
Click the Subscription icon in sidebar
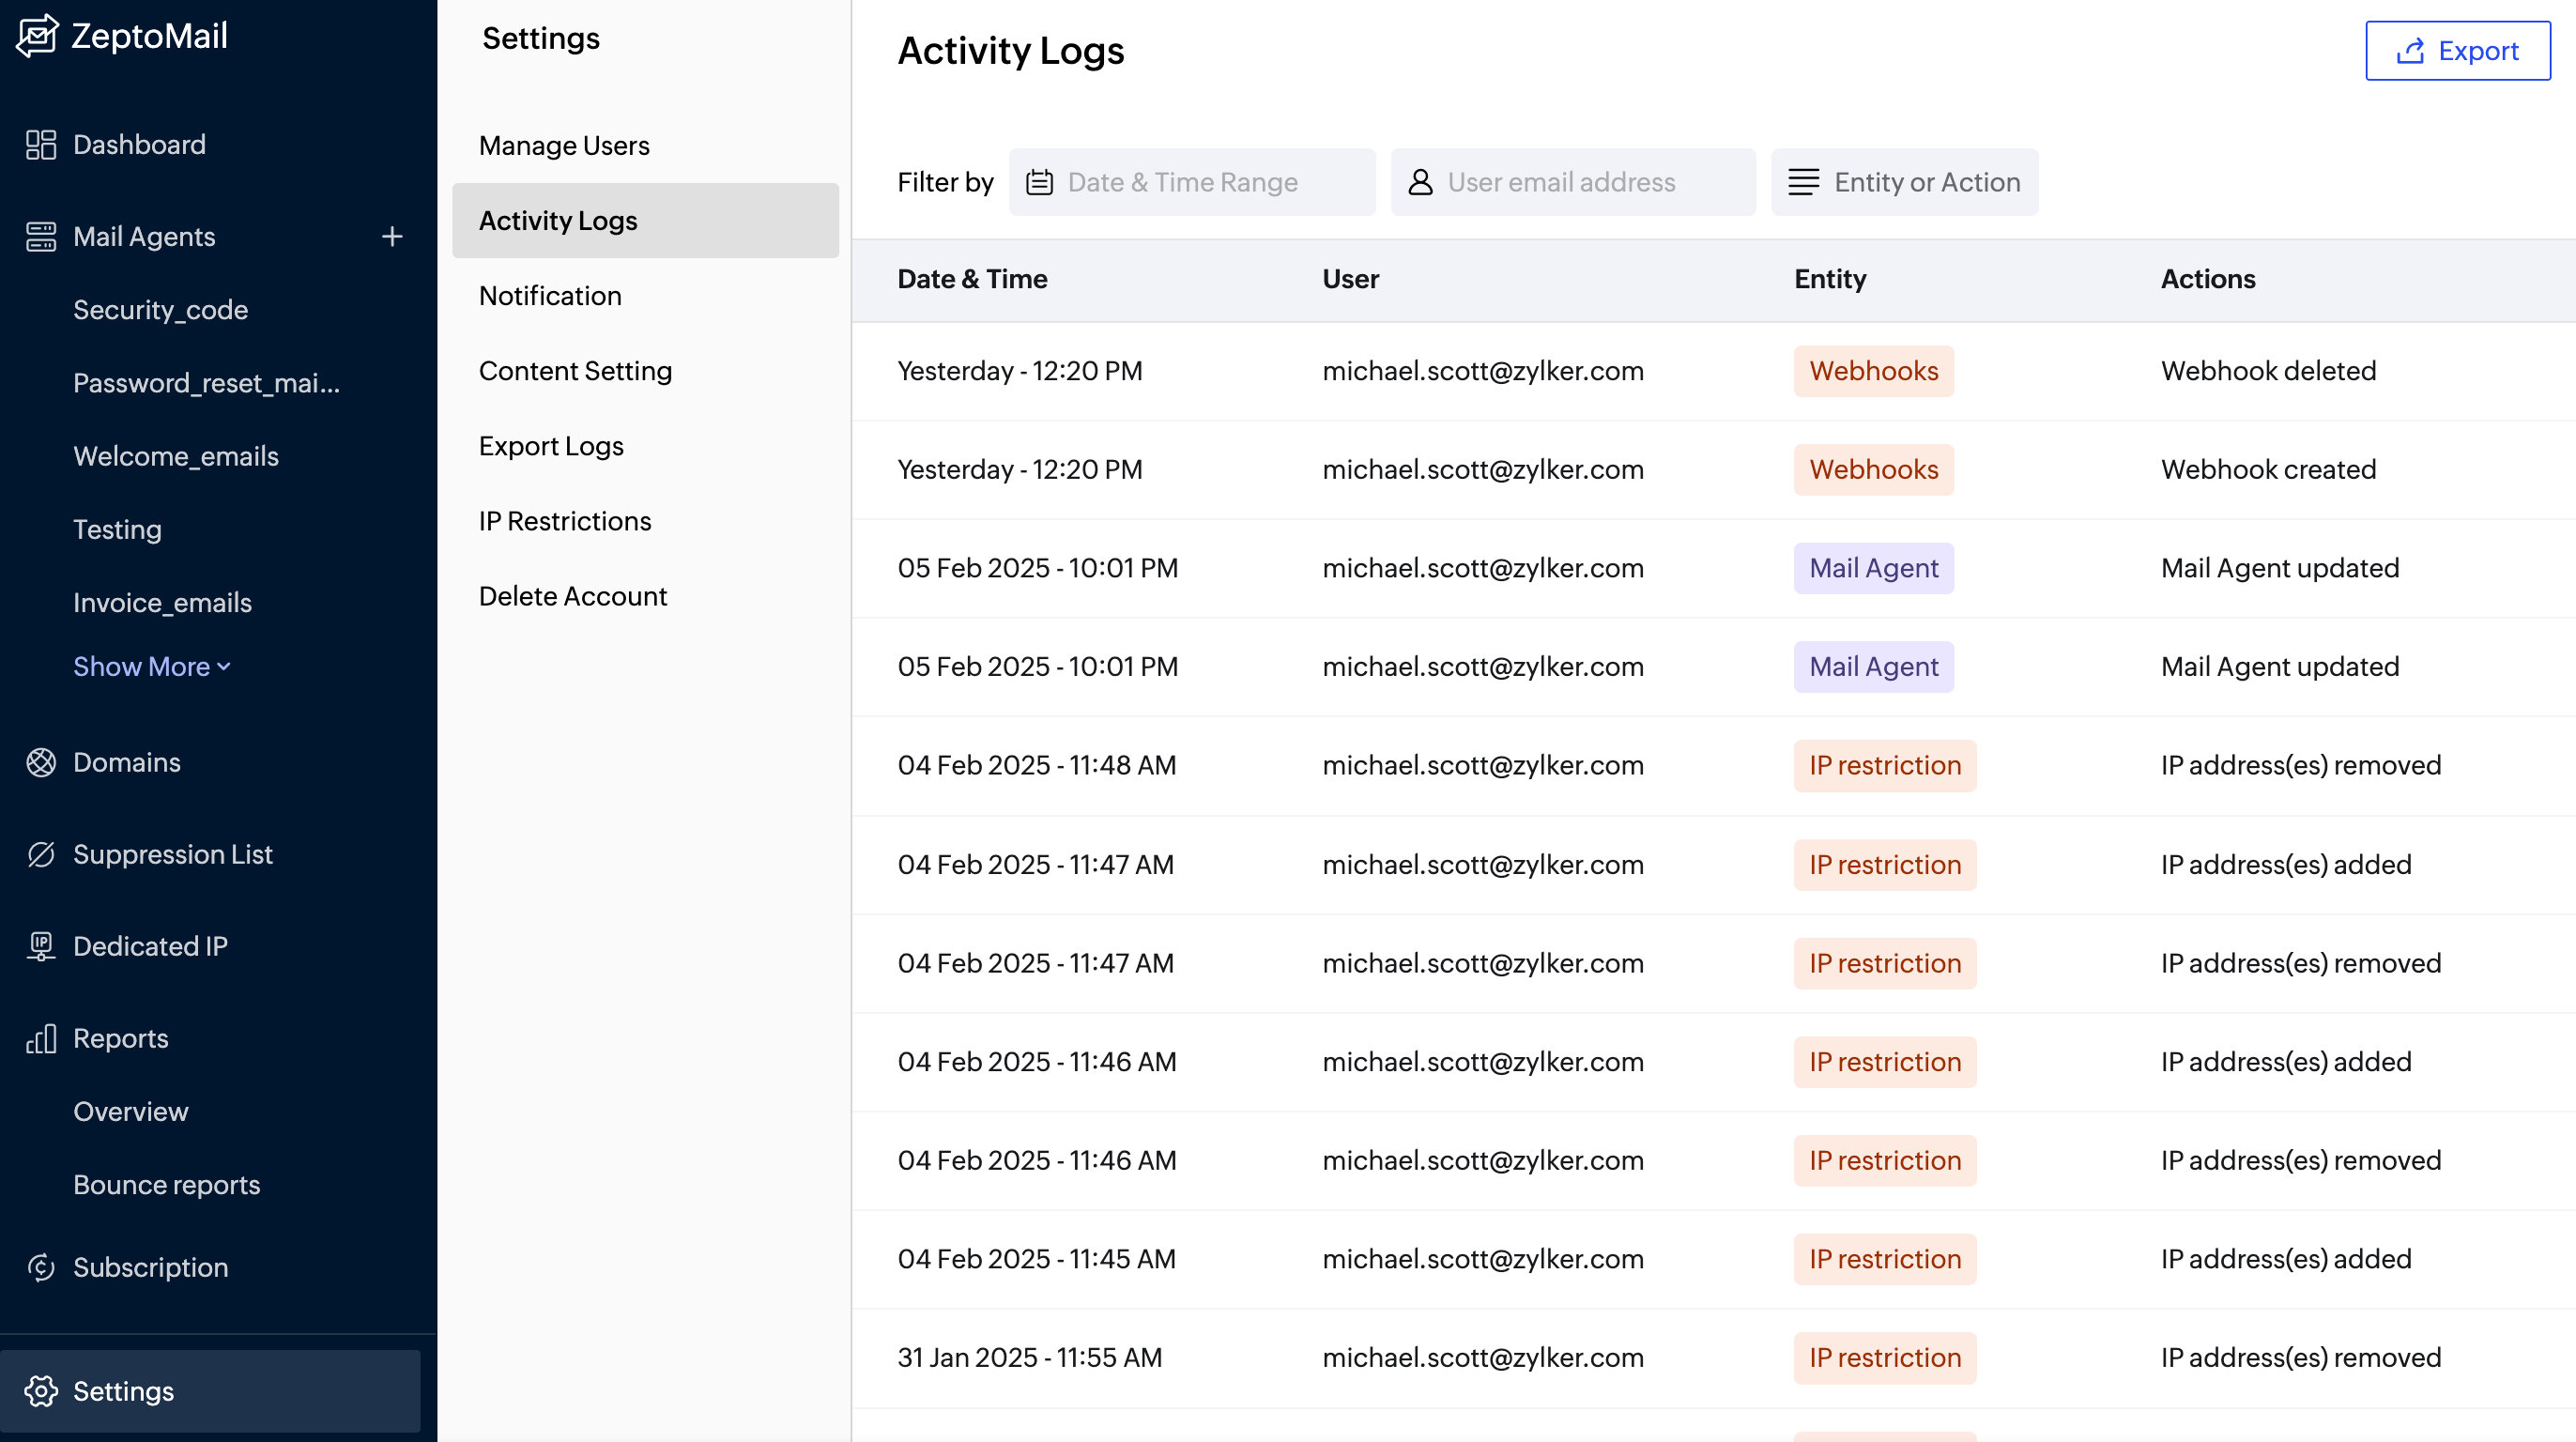(x=41, y=1267)
